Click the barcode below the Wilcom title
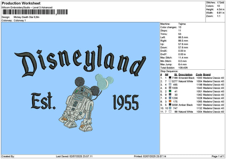 point(35,12)
